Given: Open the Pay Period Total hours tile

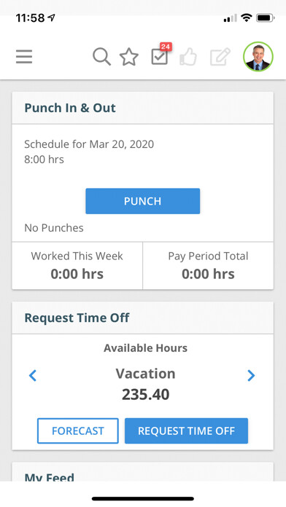Looking at the screenshot, I should [208, 265].
